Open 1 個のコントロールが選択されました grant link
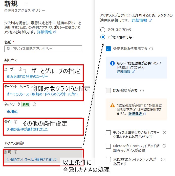This screenshot has height=176, width=175. (32, 160)
